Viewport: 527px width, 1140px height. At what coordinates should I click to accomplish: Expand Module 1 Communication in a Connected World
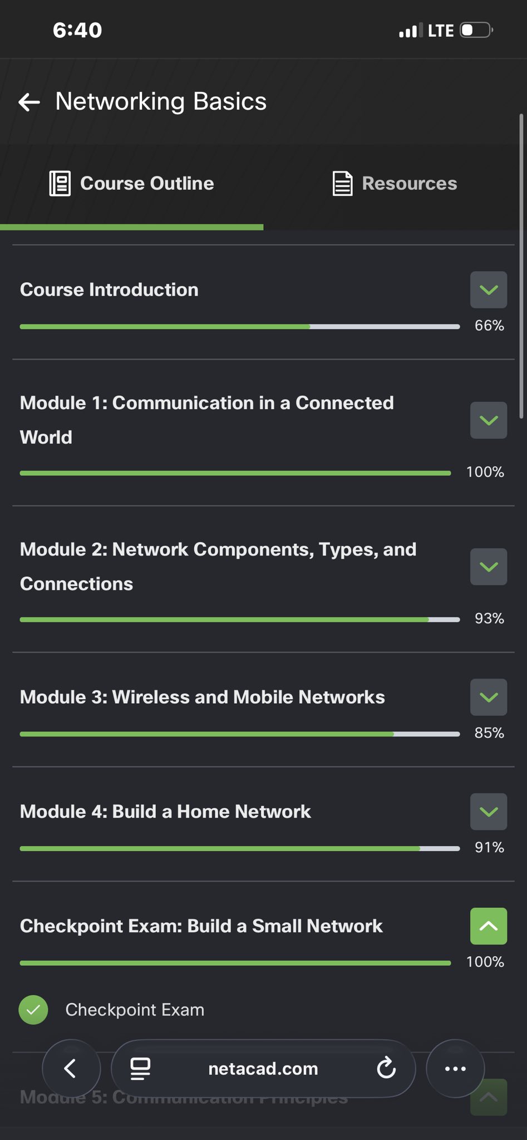488,420
